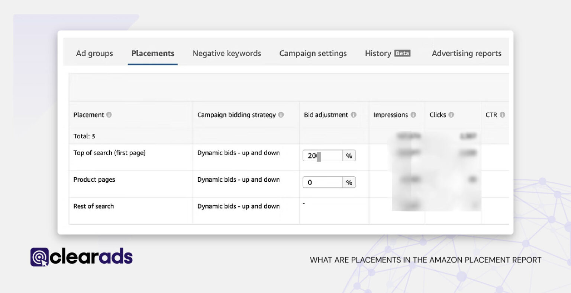Switch to the Ad groups tab

point(94,53)
